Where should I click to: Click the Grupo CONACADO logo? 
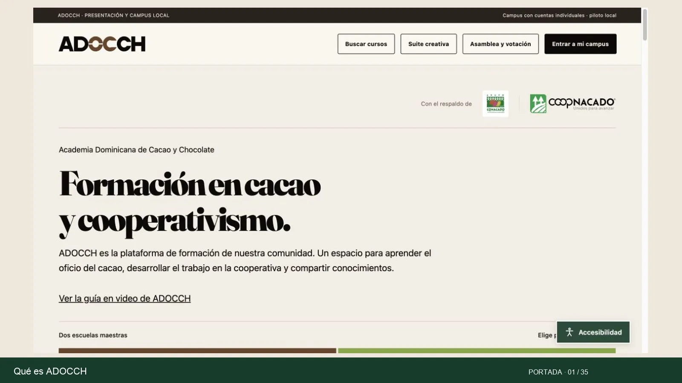(495, 103)
